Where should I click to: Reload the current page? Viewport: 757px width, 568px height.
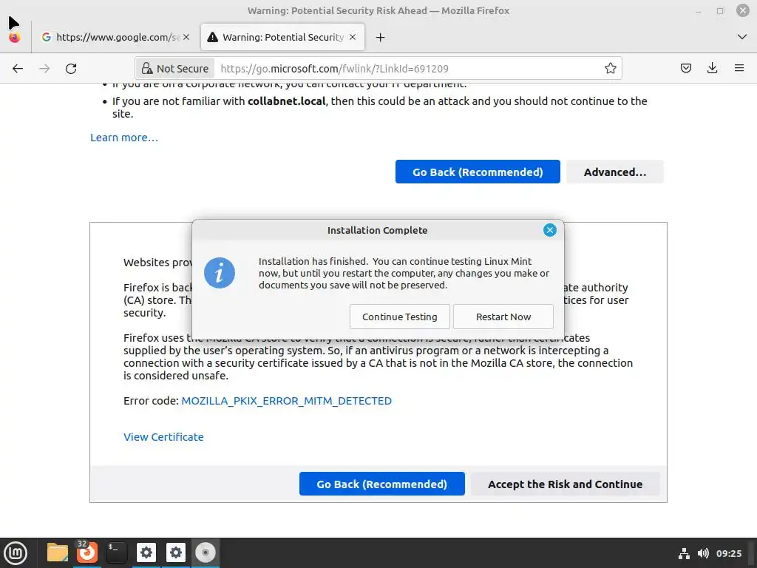(x=71, y=69)
